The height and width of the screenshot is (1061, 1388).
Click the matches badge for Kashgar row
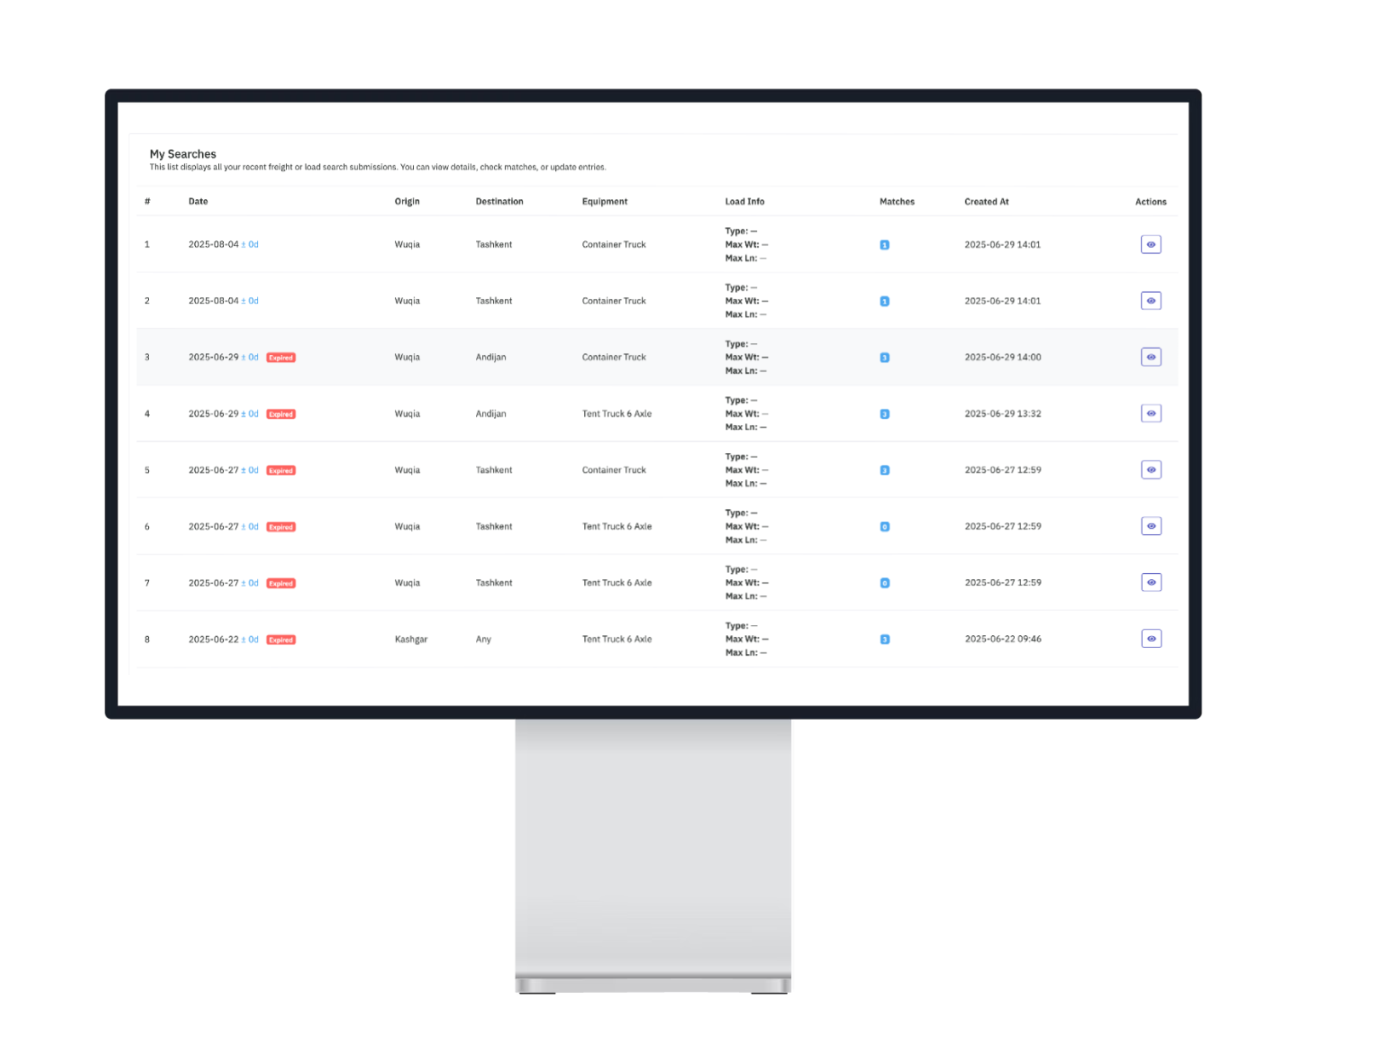coord(884,639)
